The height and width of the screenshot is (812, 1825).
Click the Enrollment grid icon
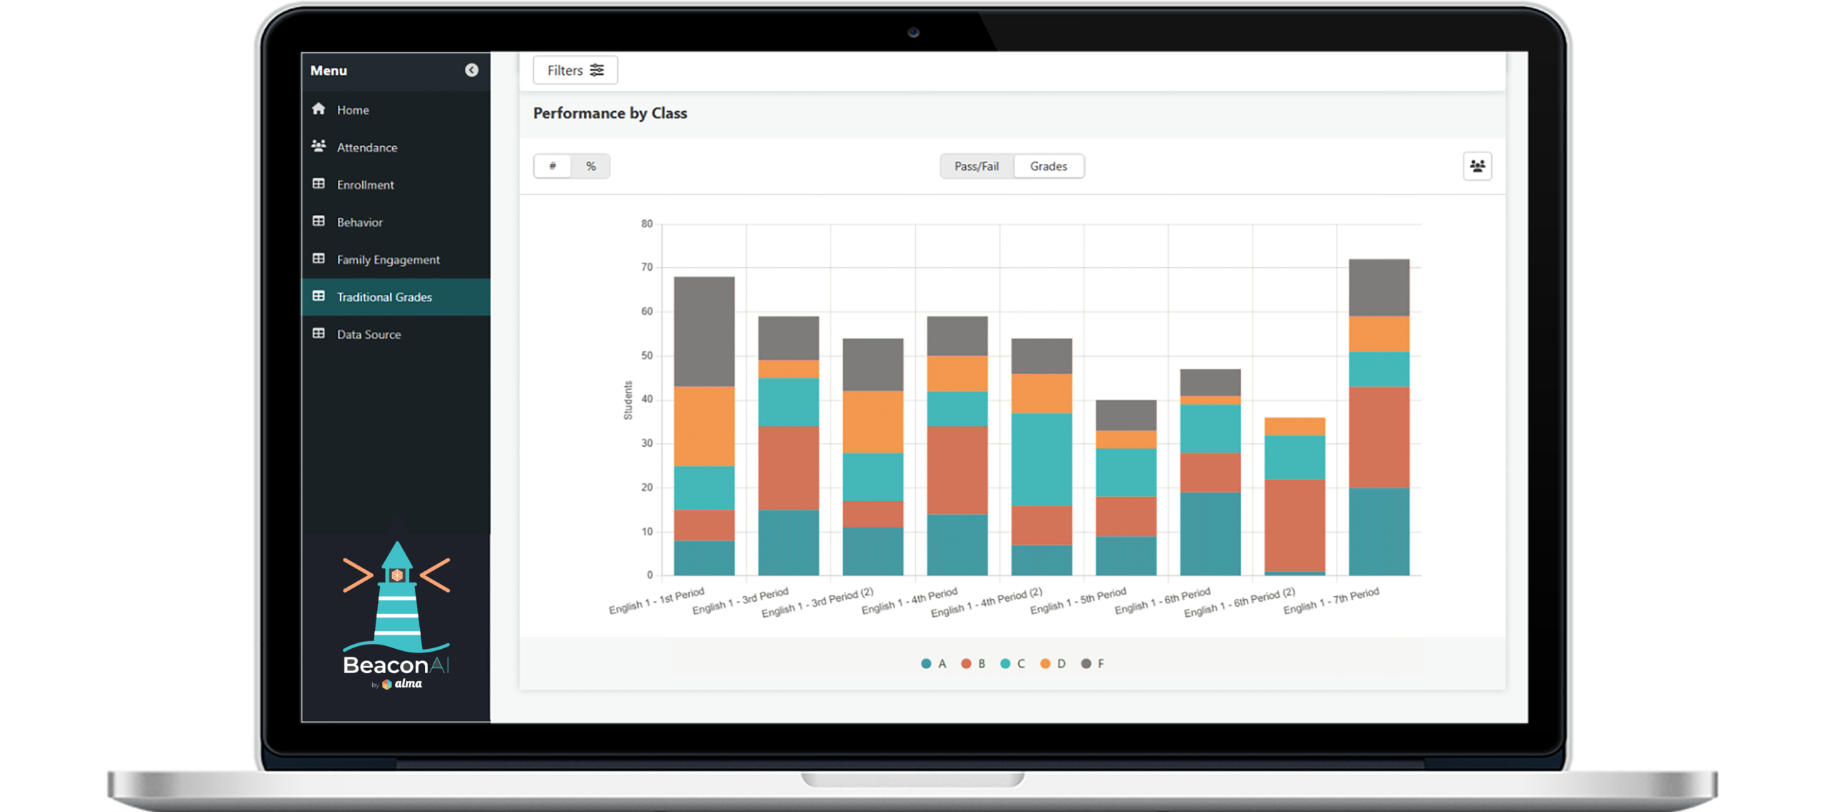[319, 184]
